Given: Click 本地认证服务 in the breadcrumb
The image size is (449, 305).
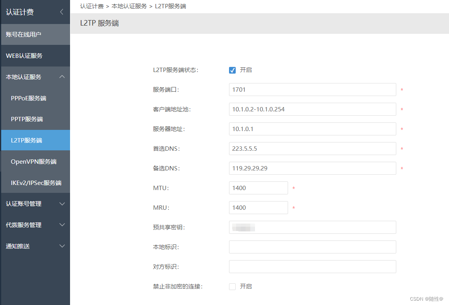Looking at the screenshot, I should [129, 6].
